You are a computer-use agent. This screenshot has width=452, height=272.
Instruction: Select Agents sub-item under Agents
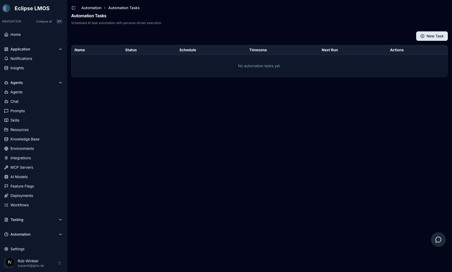coord(33,92)
